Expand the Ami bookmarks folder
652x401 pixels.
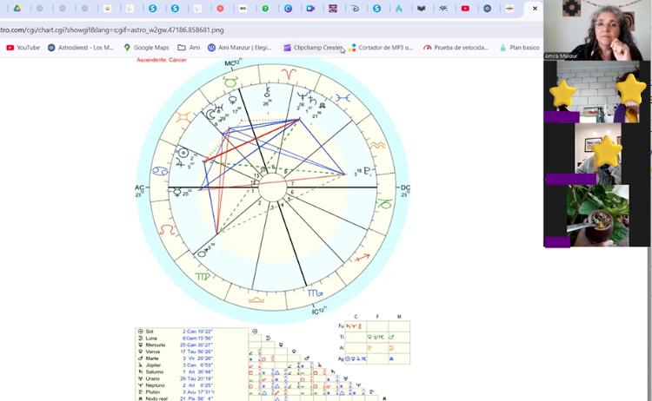coord(189,48)
